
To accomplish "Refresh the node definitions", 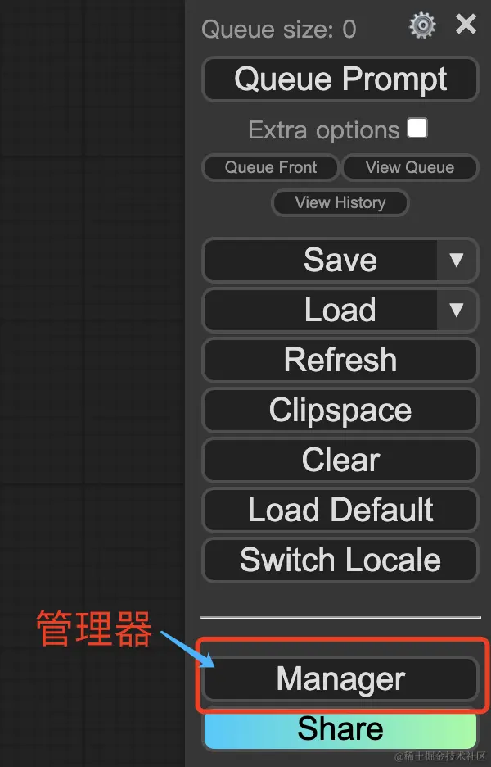I will click(x=340, y=360).
